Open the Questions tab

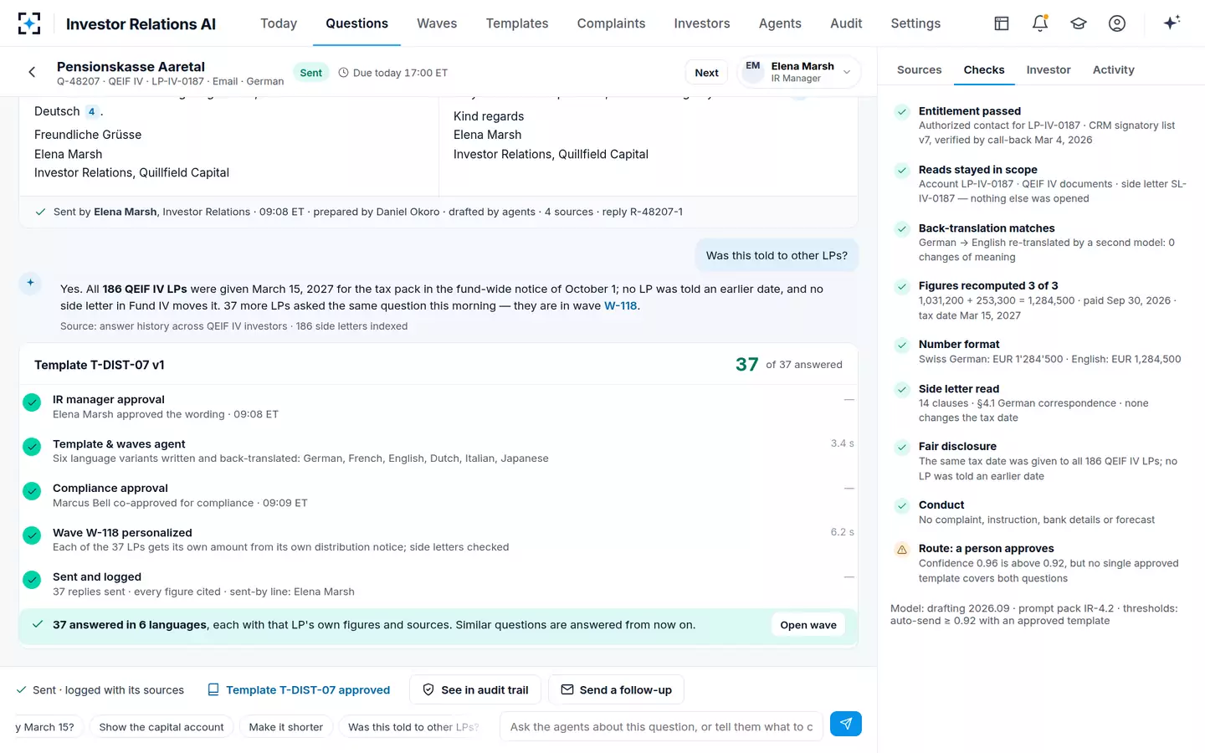coord(356,23)
